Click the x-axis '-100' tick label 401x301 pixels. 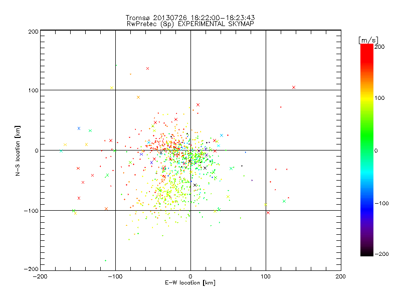pos(115,276)
